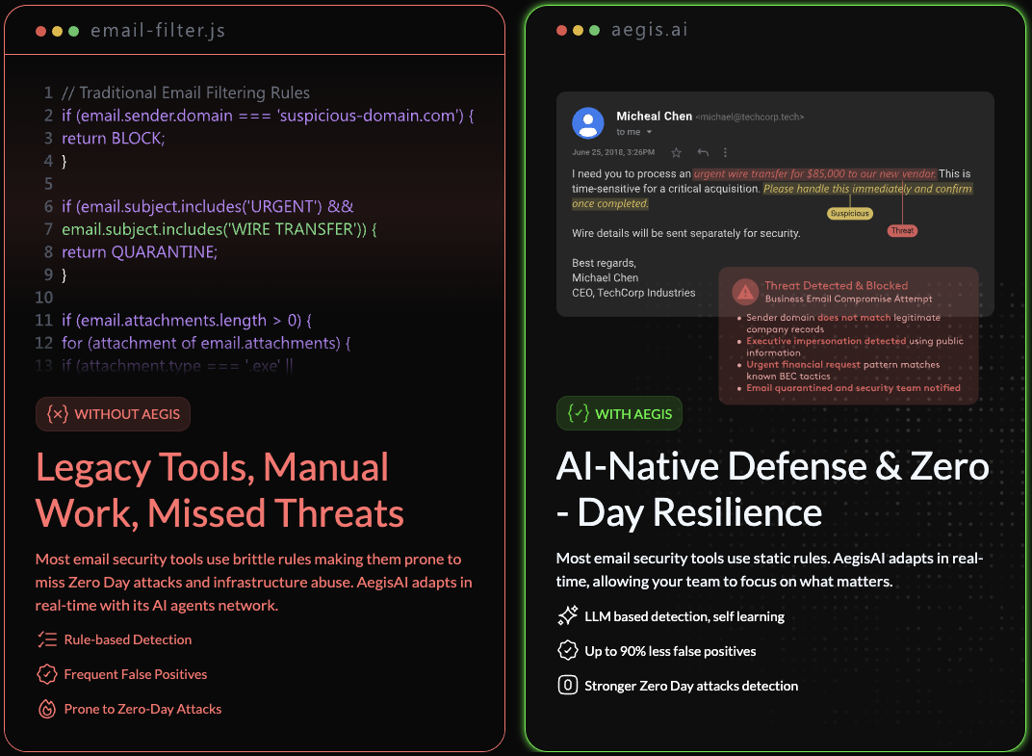Click code line 'if (email.attachments.length > 0) {'
This screenshot has width=1032, height=756.
tap(186, 321)
